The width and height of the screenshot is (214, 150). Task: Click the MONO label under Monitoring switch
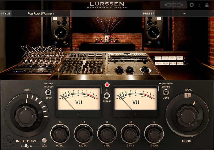coord(166,98)
